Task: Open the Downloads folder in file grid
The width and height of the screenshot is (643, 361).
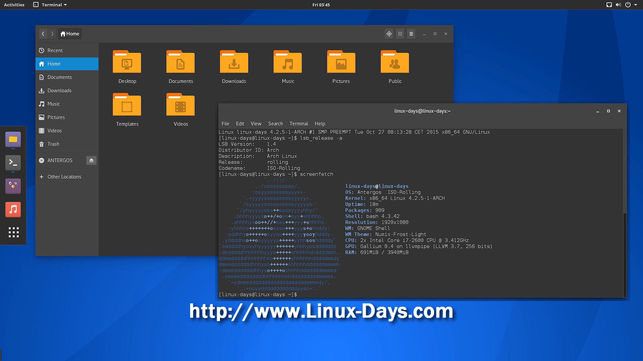Action: [234, 62]
